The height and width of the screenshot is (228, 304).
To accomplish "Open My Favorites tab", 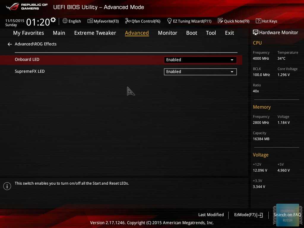I will tap(28, 33).
